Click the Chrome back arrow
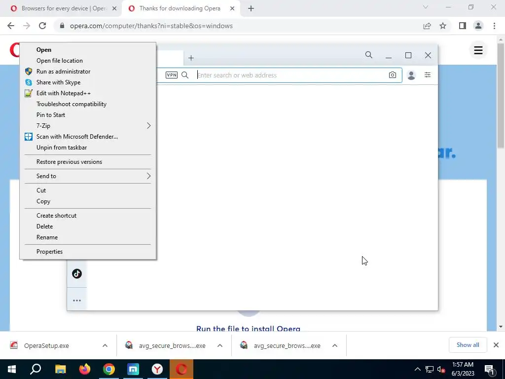Viewport: 505px width, 379px height. (x=11, y=26)
